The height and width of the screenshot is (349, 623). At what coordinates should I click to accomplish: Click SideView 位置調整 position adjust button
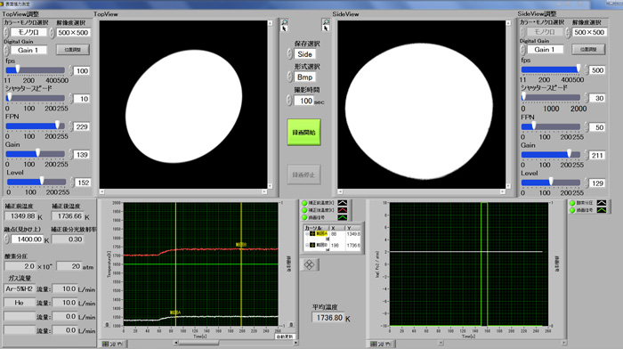point(588,49)
